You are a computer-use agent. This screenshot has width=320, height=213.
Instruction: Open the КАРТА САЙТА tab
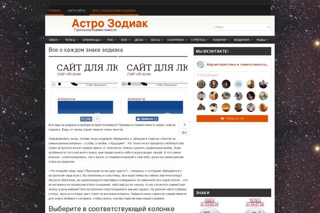(x=76, y=11)
